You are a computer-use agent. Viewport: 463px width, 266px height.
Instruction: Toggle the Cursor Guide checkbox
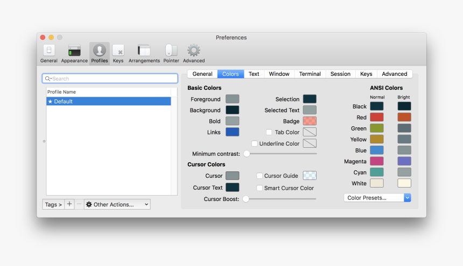[x=259, y=176]
